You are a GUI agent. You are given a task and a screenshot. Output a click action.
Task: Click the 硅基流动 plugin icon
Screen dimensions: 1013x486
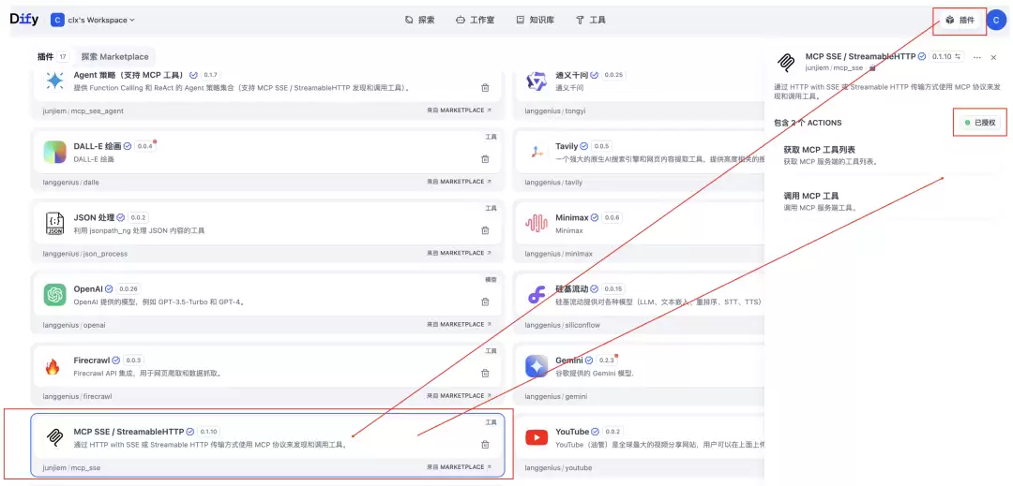537,295
